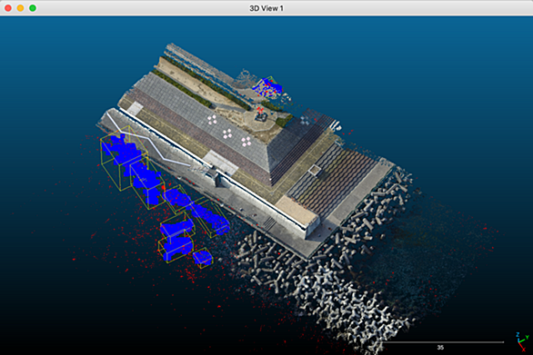Close the 3D View 1 window

click(8, 8)
